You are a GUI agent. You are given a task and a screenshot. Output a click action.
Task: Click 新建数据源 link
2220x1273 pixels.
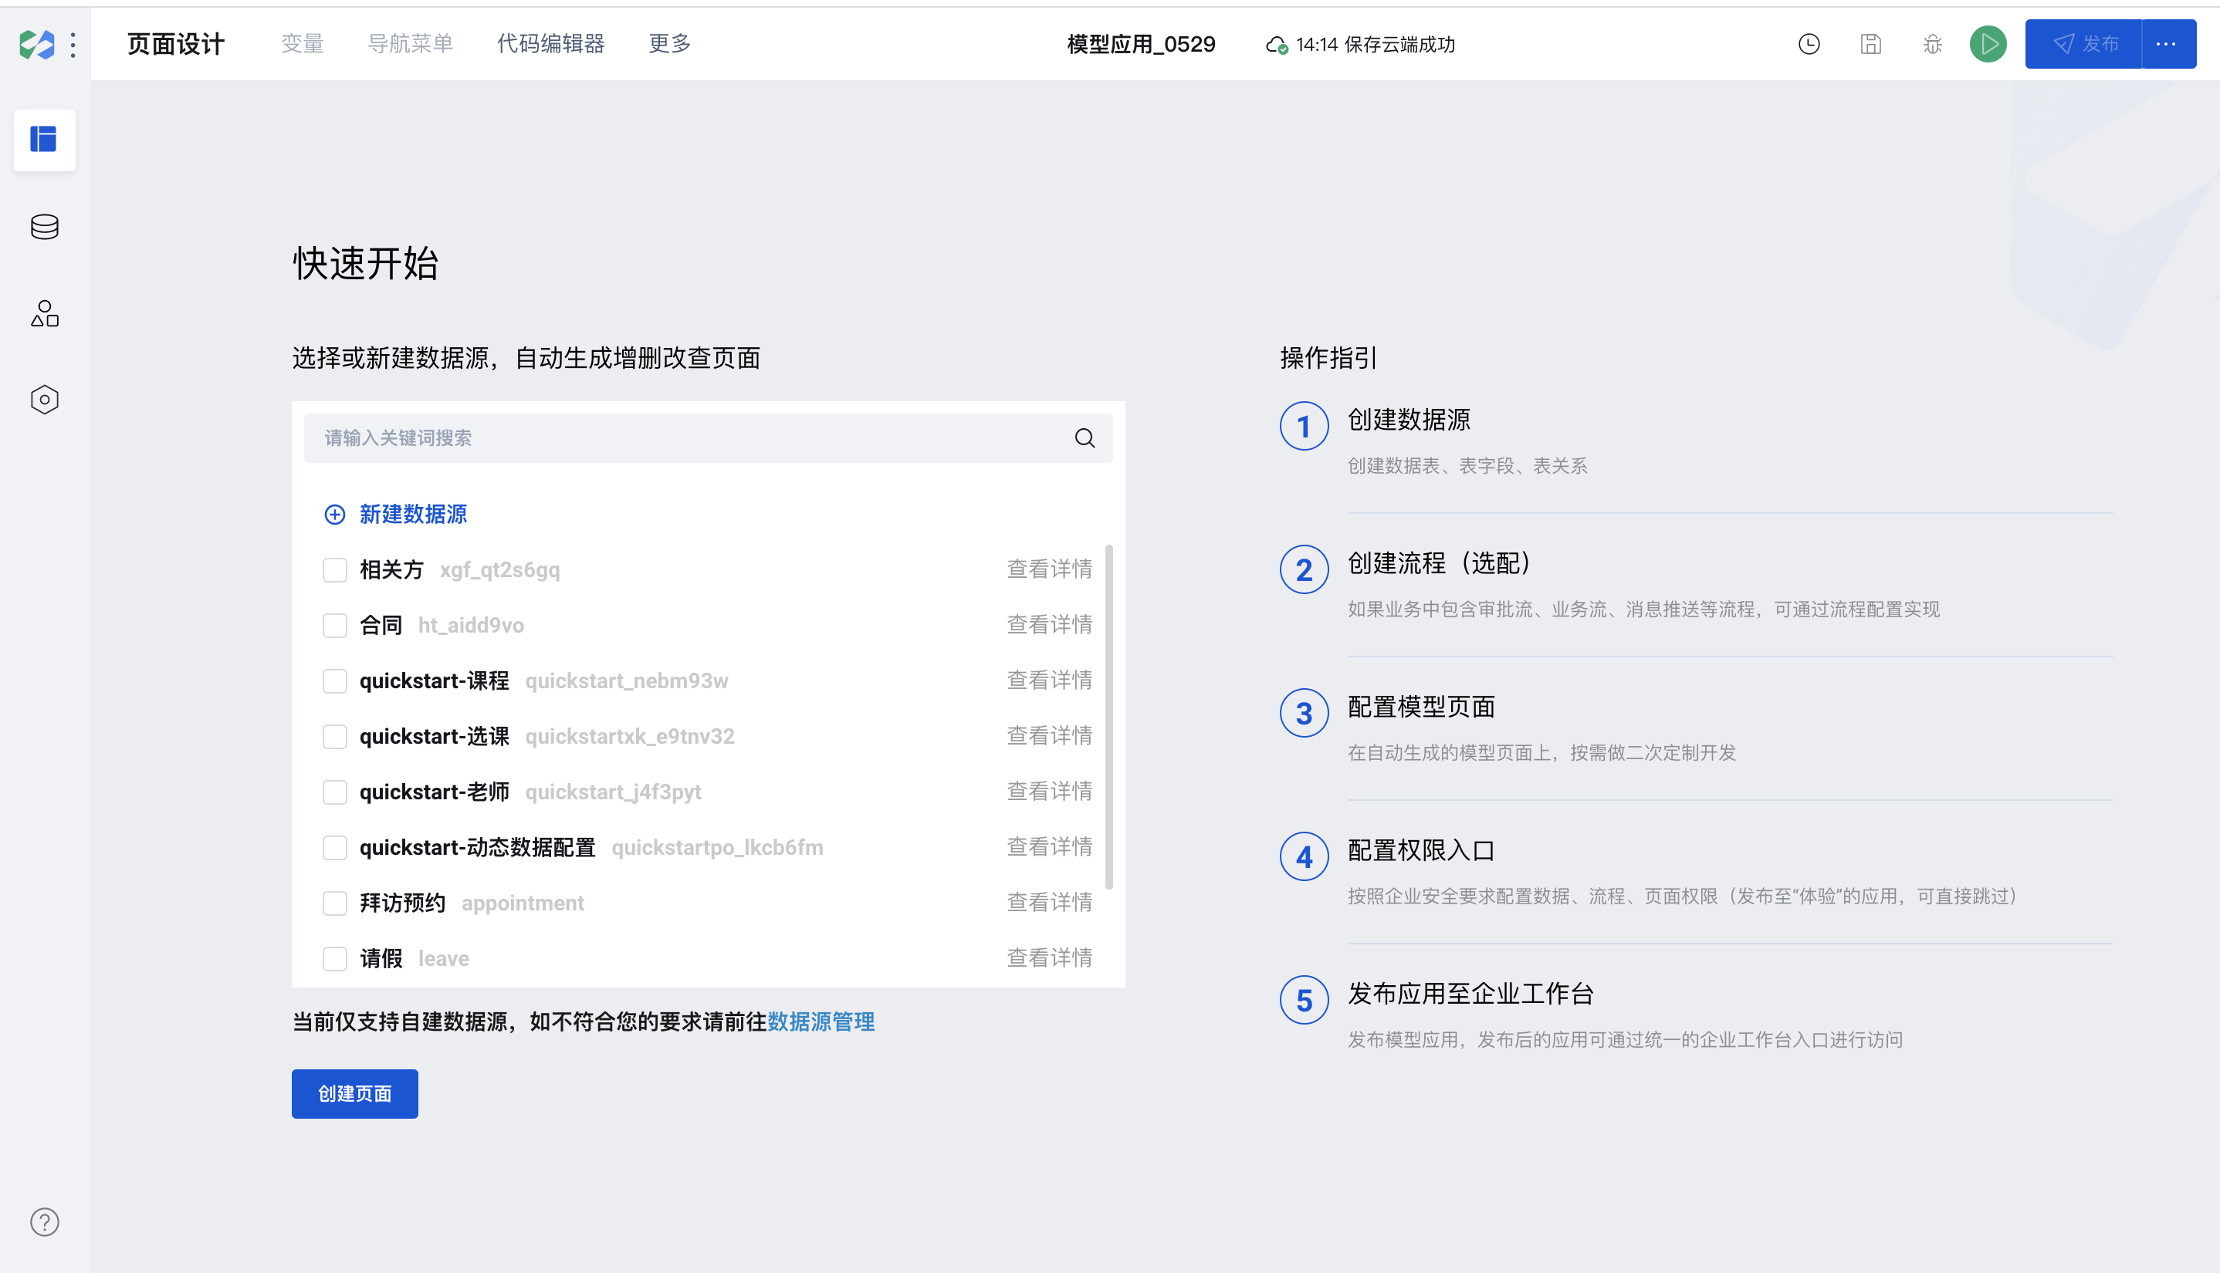tap(396, 514)
